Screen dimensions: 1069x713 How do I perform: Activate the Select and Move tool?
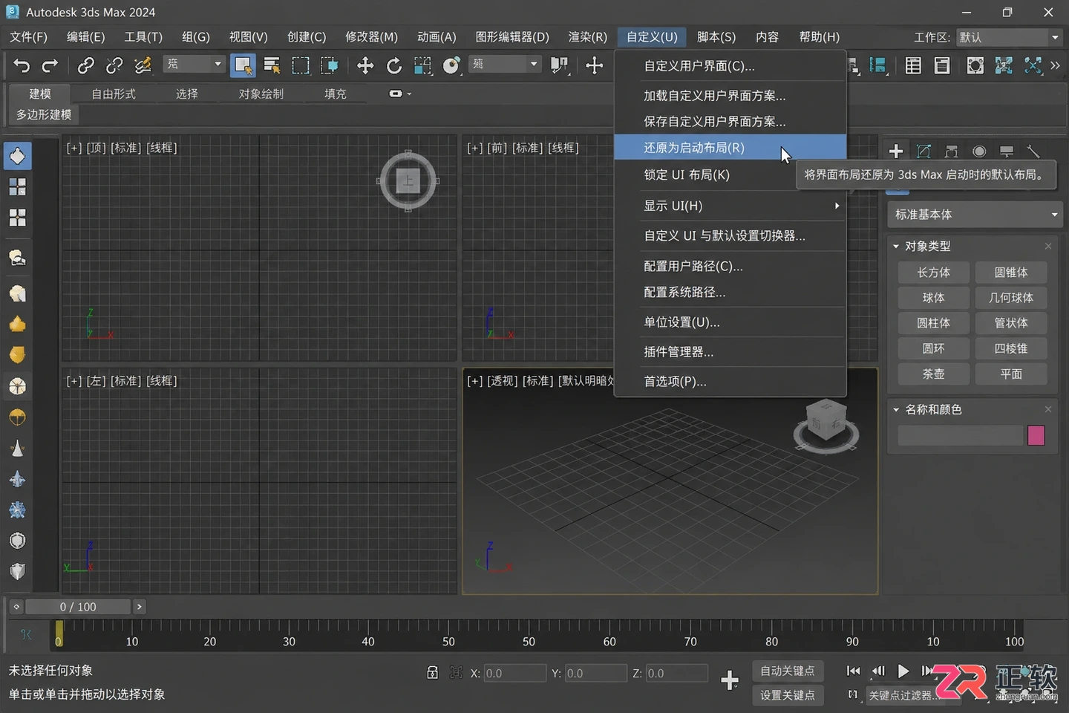pos(365,66)
